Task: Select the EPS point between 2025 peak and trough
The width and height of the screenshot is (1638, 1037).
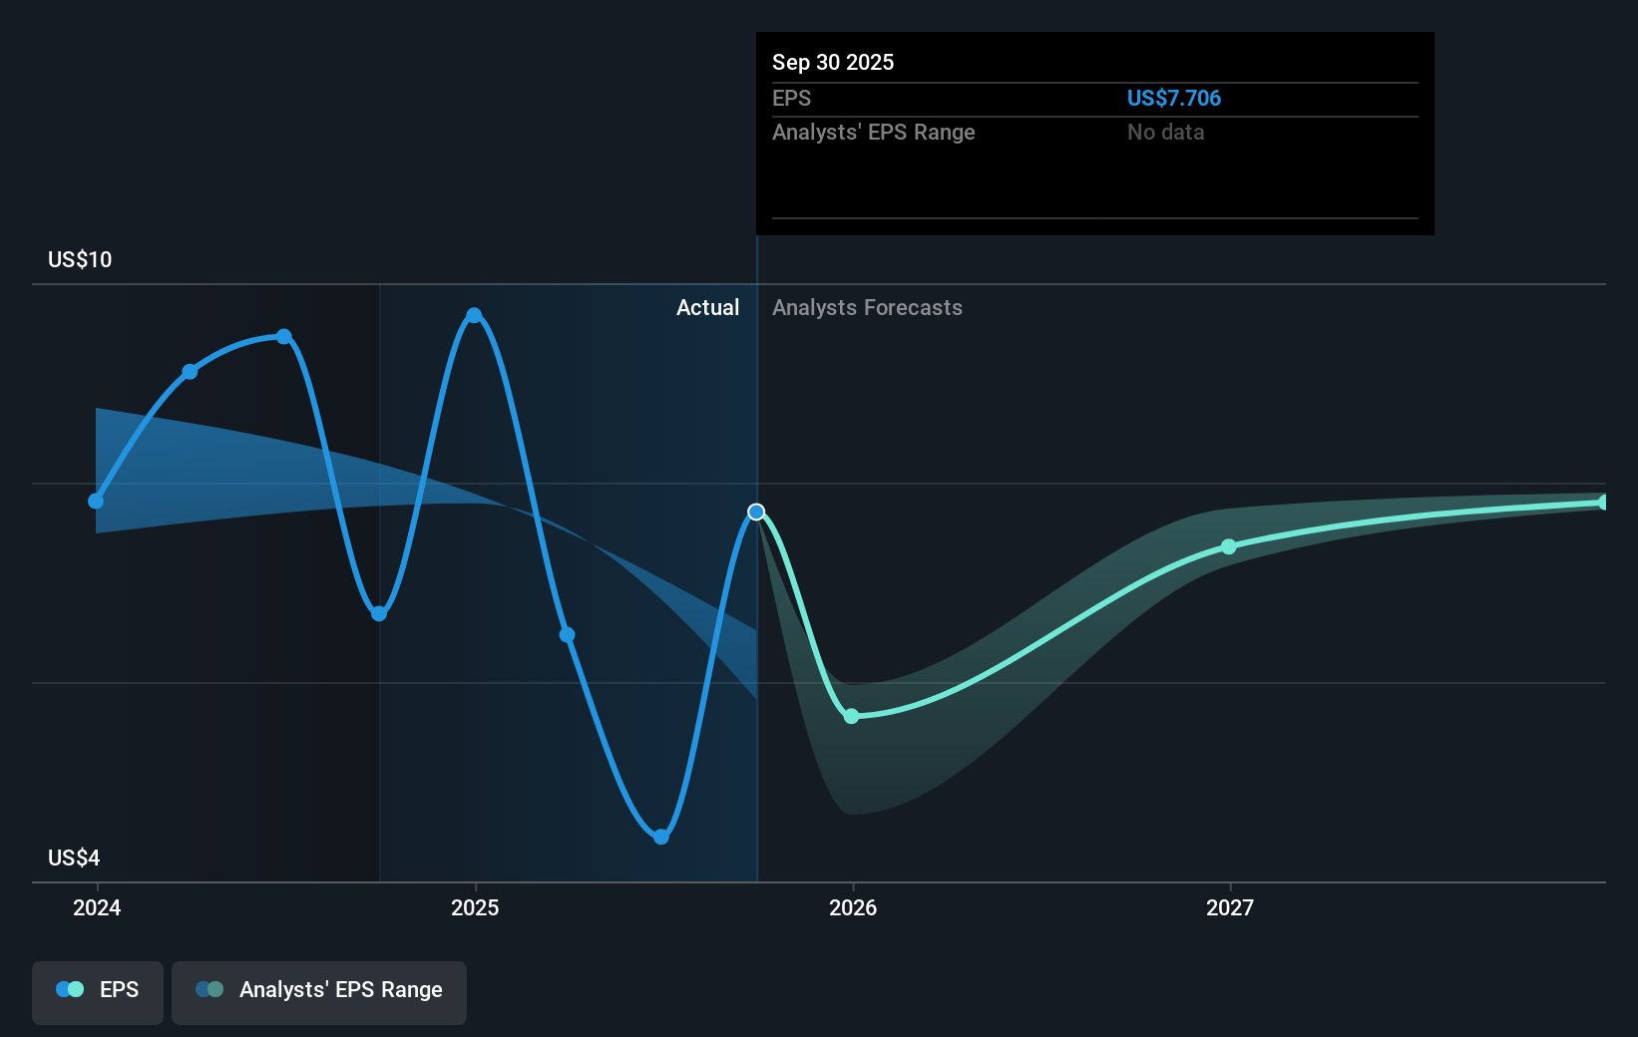Action: point(567,635)
